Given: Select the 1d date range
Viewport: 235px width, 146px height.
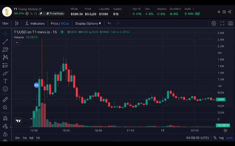Looking at the screenshot, I should [38, 138].
